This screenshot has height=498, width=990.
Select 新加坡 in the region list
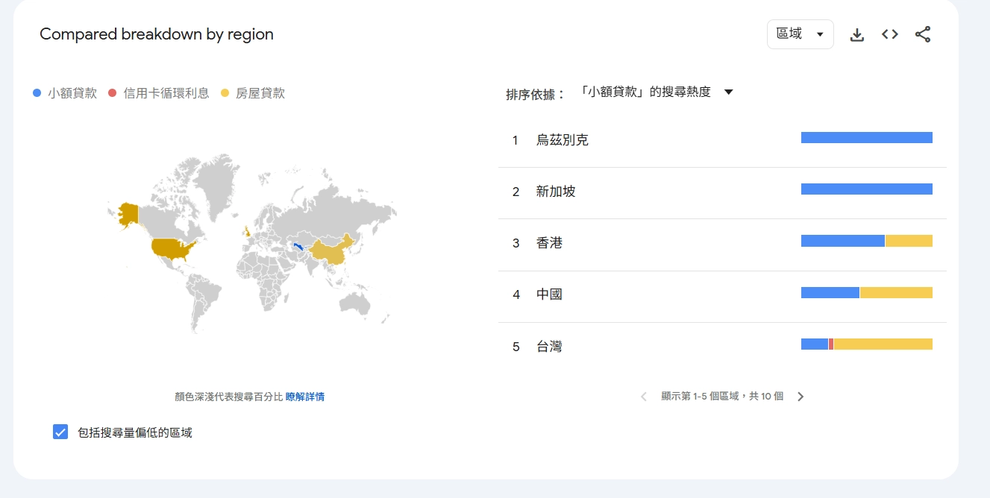click(x=557, y=191)
